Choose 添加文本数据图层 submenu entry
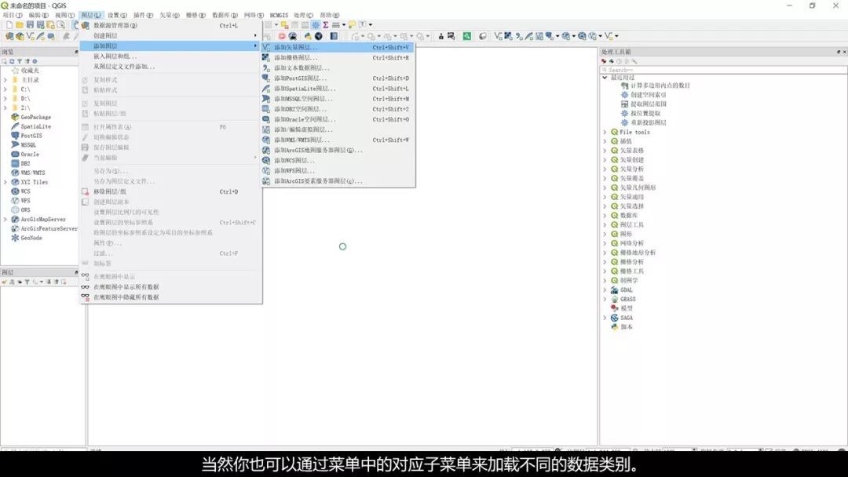 (338, 68)
